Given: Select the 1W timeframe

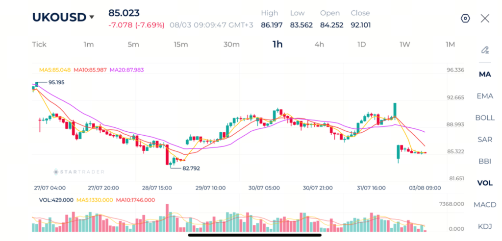Looking at the screenshot, I should (404, 45).
